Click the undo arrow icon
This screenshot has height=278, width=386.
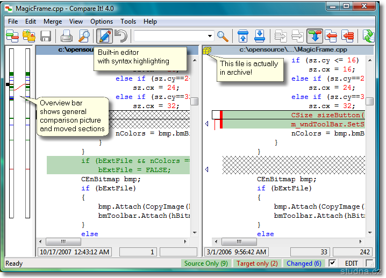[x=121, y=36]
